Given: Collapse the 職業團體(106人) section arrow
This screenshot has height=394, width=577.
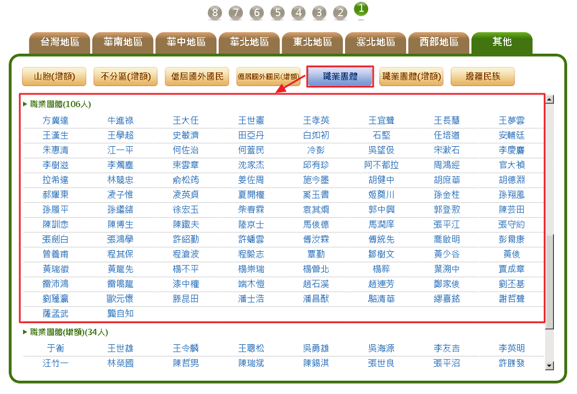Looking at the screenshot, I should (x=25, y=105).
